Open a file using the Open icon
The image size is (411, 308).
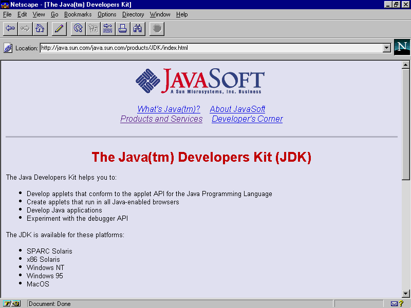pyautogui.click(x=107, y=28)
